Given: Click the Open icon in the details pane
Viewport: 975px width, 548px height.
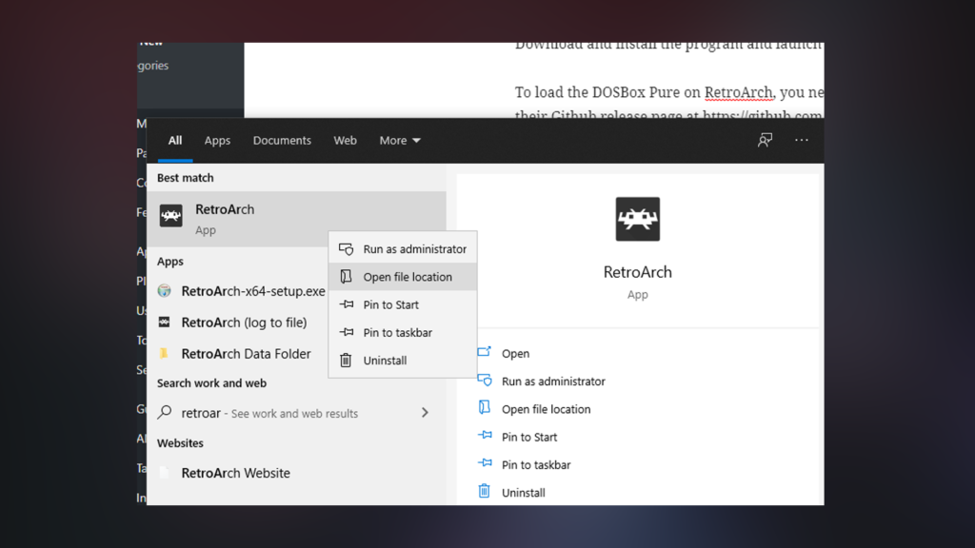Looking at the screenshot, I should point(485,352).
